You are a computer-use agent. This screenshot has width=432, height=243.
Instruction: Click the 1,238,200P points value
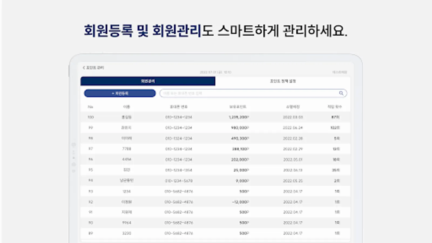(239, 117)
